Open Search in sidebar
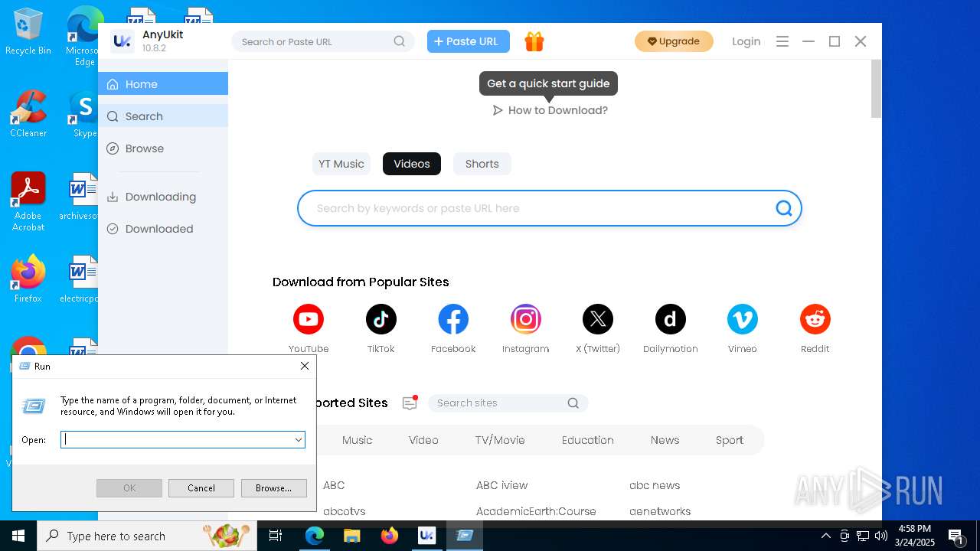 coord(163,116)
